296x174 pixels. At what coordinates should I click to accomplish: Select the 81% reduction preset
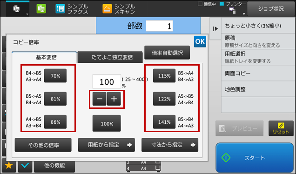coord(55,99)
